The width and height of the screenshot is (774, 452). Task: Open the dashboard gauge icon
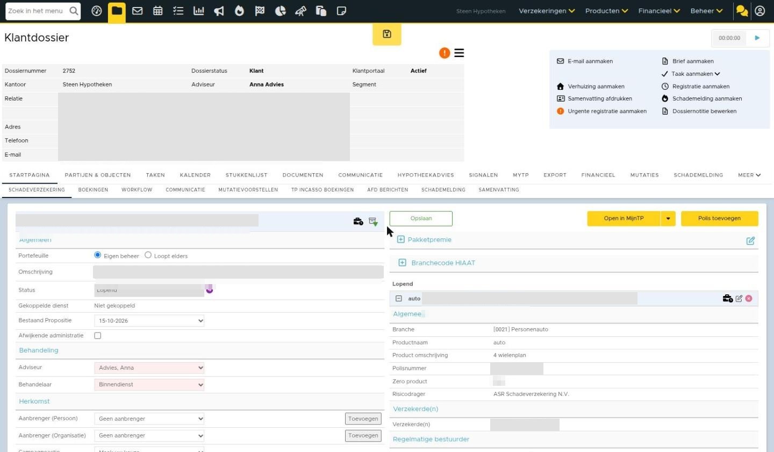click(97, 11)
